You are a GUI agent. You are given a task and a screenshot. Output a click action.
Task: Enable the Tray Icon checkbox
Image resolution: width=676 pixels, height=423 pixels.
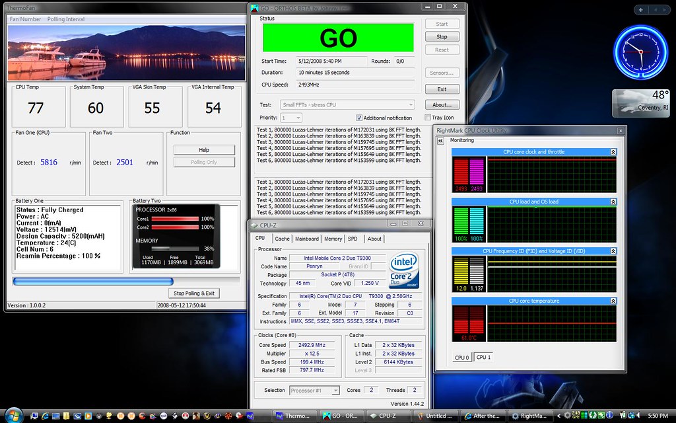point(428,118)
